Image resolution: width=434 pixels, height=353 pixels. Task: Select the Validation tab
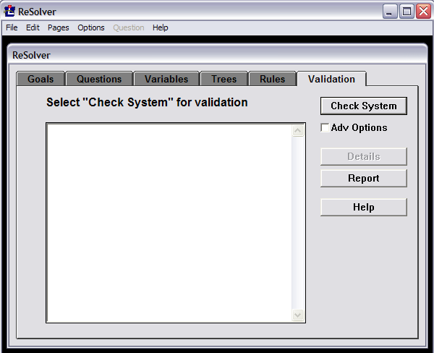pyautogui.click(x=331, y=79)
